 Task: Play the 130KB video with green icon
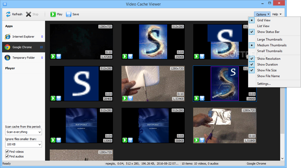click(x=53, y=140)
